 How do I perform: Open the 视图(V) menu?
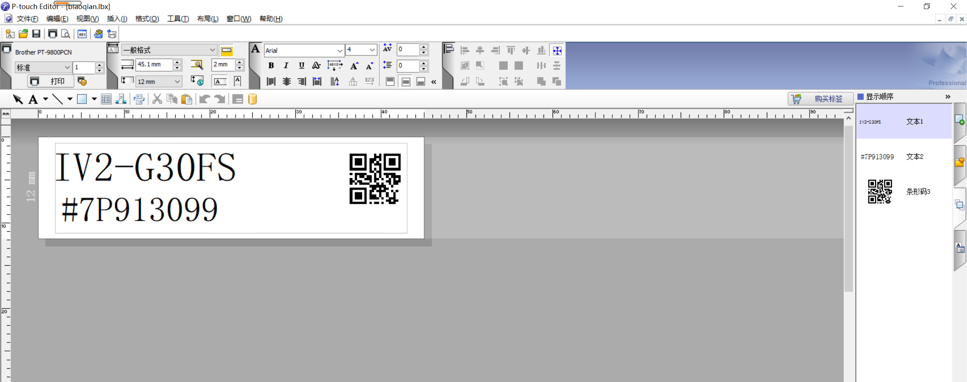pos(87,19)
